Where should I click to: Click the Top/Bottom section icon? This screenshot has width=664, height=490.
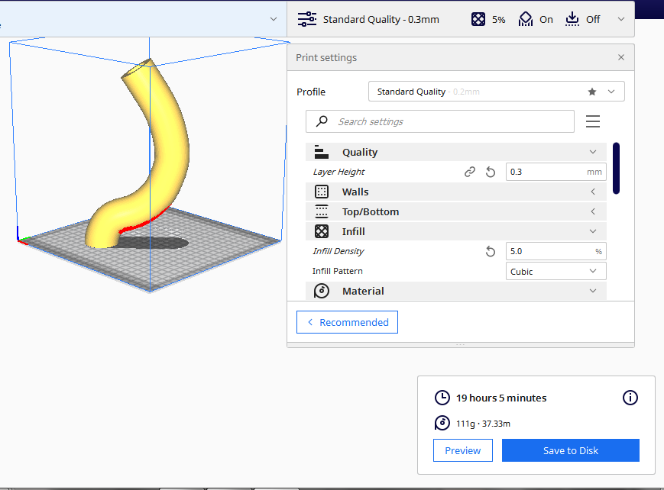pos(322,211)
